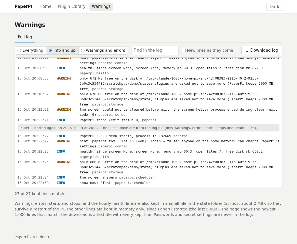Click the health line with free_disk_mb 672.0
This screenshot has width=297, height=244.
coord(171,71)
